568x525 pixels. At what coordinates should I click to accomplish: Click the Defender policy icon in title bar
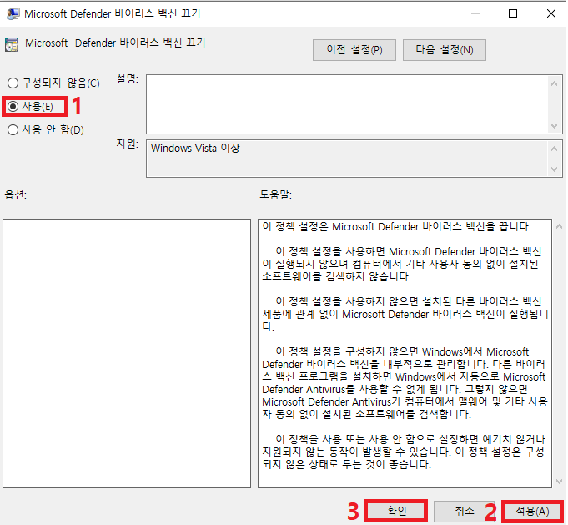(x=13, y=14)
